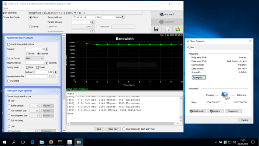The width and height of the screenshot is (259, 146).
Task: Click taskbar search magnifier icon
Action: click(x=14, y=142)
